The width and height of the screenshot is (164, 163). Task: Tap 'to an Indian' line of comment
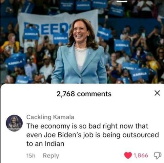(45, 144)
